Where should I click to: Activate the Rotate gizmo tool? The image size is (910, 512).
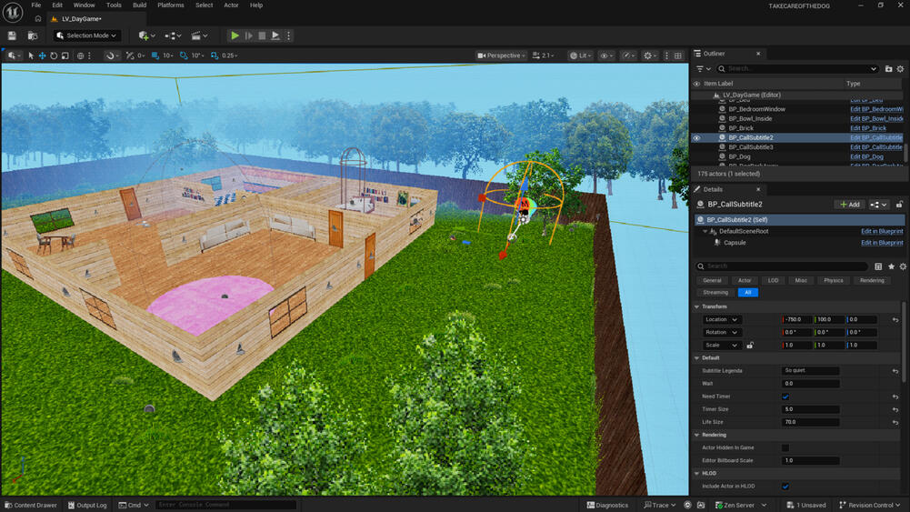[x=54, y=55]
